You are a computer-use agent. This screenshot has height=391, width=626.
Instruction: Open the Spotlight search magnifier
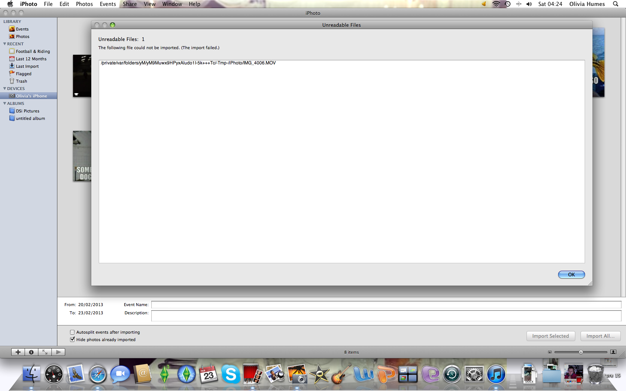tap(616, 4)
